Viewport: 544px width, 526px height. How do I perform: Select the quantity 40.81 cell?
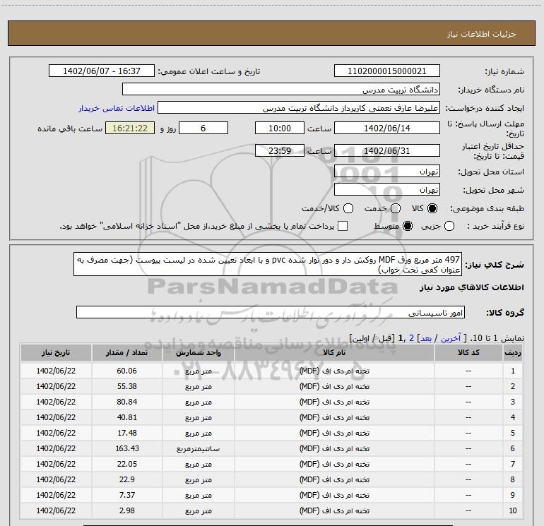pos(127,417)
